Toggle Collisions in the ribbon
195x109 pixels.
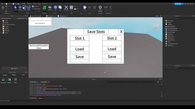36,7
